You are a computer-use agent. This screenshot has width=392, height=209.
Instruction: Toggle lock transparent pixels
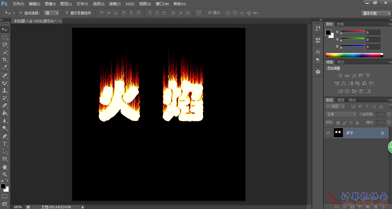(338, 123)
